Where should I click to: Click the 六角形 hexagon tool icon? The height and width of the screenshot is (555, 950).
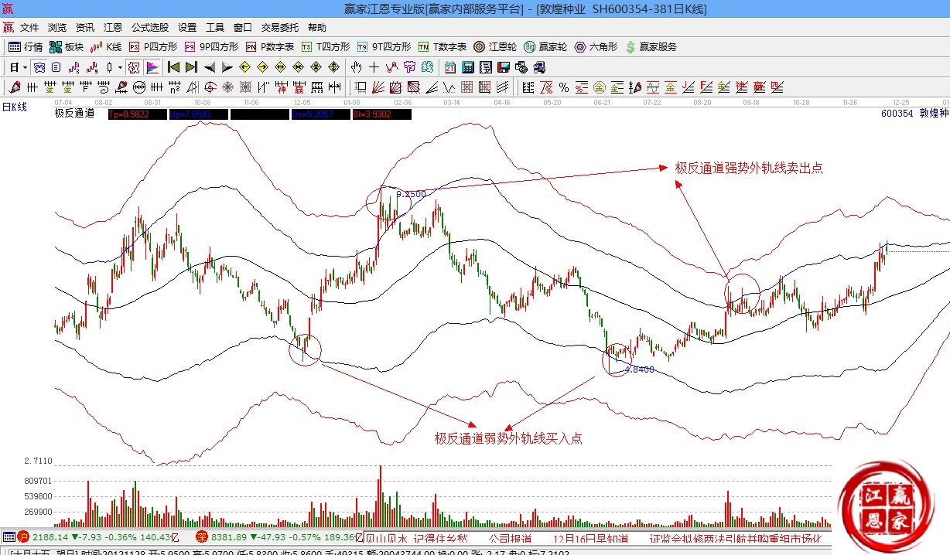[595, 47]
